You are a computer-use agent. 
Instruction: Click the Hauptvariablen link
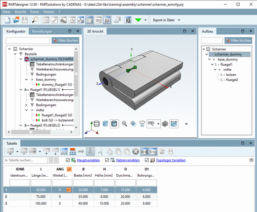(88, 160)
